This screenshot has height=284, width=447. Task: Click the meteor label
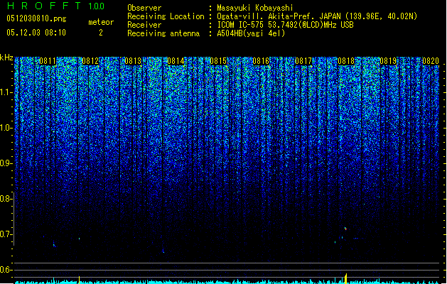coord(101,22)
